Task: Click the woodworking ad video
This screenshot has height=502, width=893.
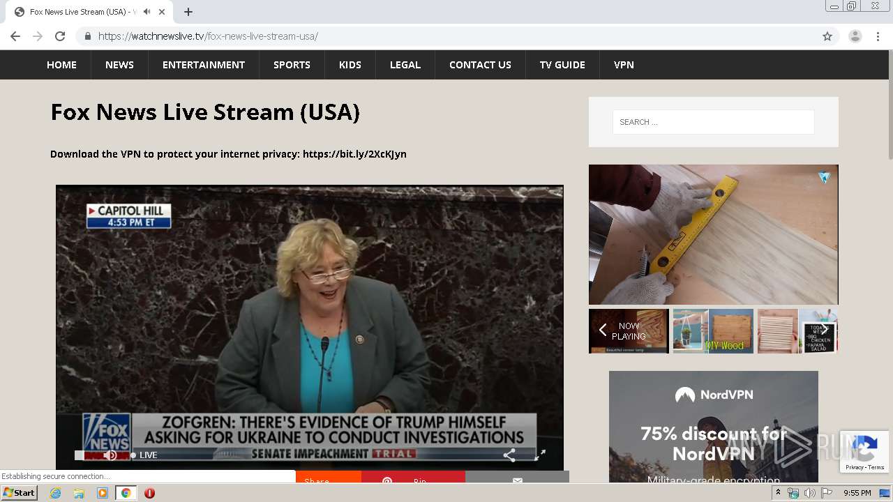Action: [713, 234]
